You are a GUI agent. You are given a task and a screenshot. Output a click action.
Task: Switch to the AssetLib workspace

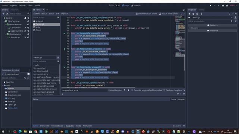click(136, 6)
